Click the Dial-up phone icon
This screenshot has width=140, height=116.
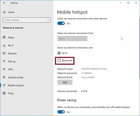[x=4, y=61]
